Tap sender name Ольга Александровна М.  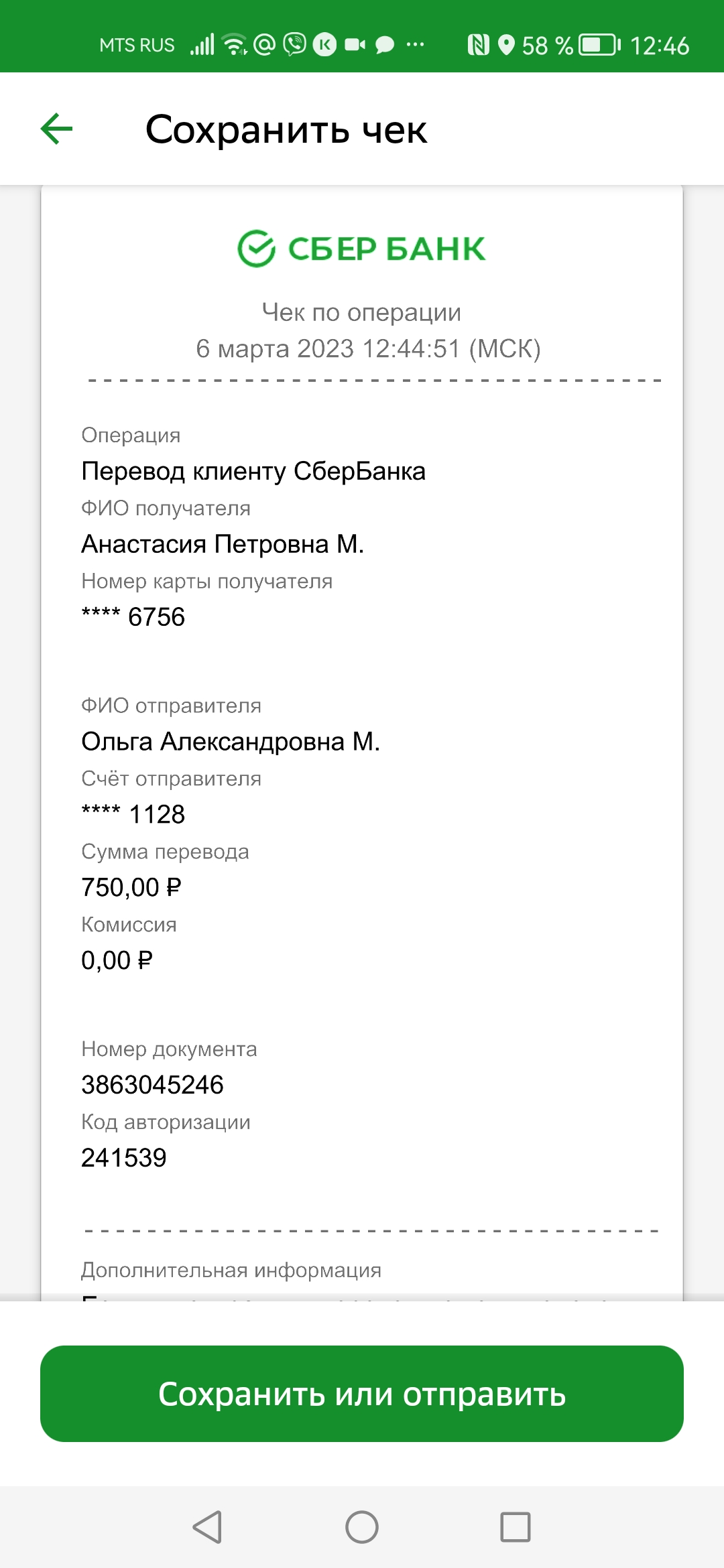[x=231, y=742]
